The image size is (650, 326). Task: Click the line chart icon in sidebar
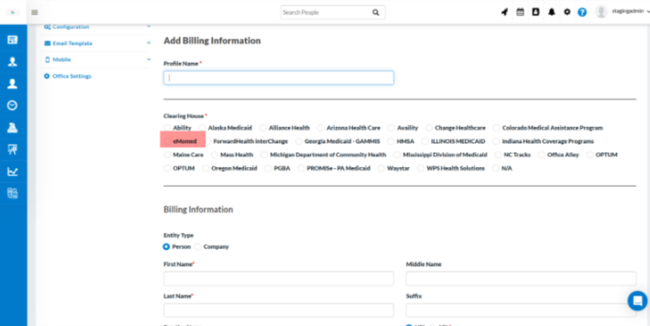tap(12, 171)
